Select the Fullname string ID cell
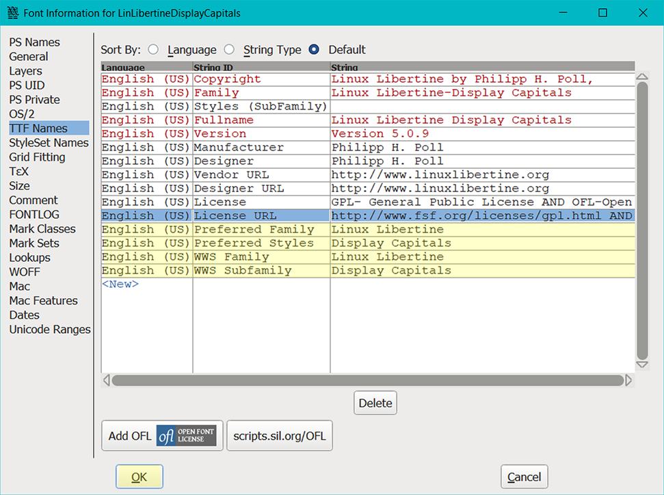 click(x=261, y=120)
